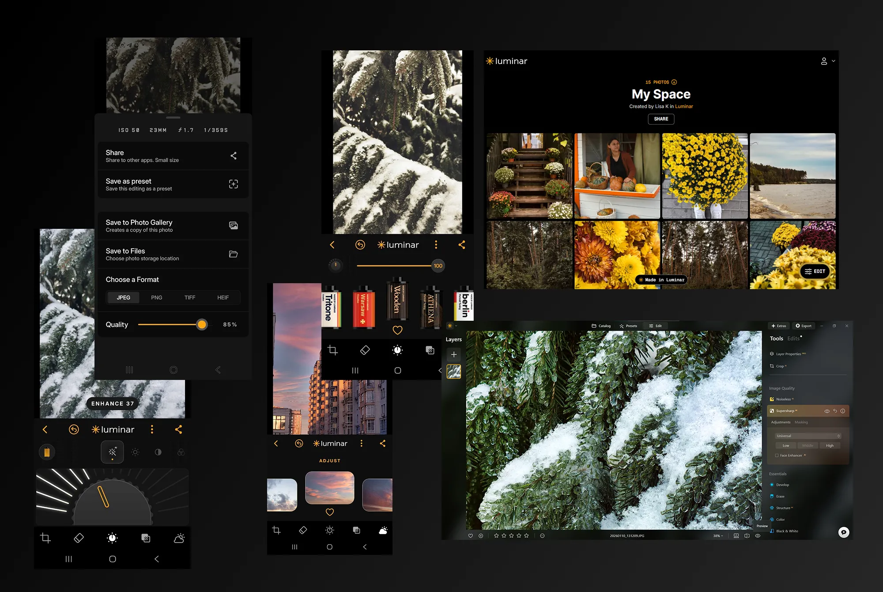Select the PNG format option
Image resolution: width=883 pixels, height=592 pixels.
click(156, 297)
